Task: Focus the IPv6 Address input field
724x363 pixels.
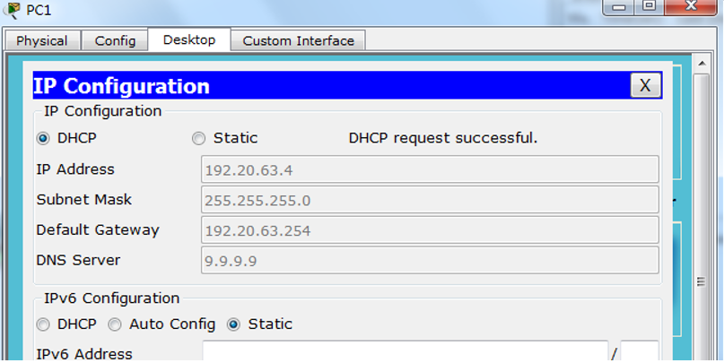Action: tap(405, 352)
